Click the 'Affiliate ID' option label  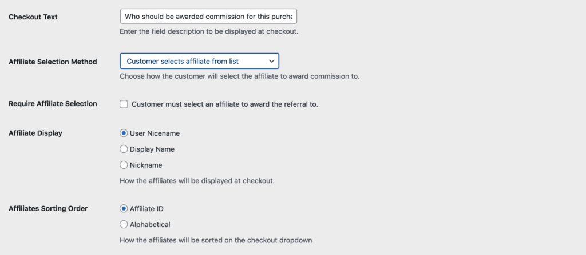tap(146, 209)
